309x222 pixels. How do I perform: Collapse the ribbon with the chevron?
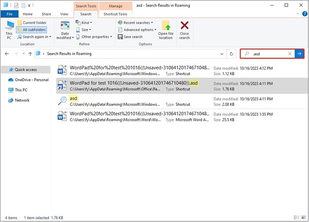tap(298, 14)
